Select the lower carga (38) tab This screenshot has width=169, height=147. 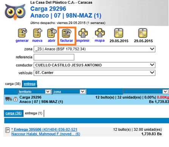pyautogui.click(x=14, y=113)
